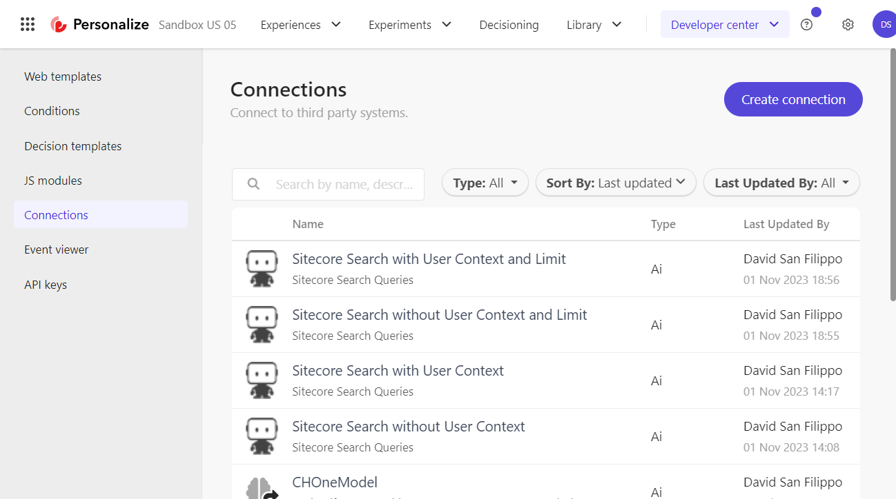Open the Experiences menu
The image size is (896, 499).
coord(300,24)
